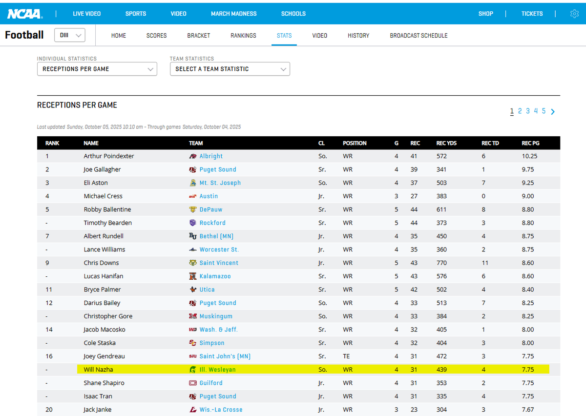
Task: Open the Kalamazoo team link
Action: click(x=215, y=276)
